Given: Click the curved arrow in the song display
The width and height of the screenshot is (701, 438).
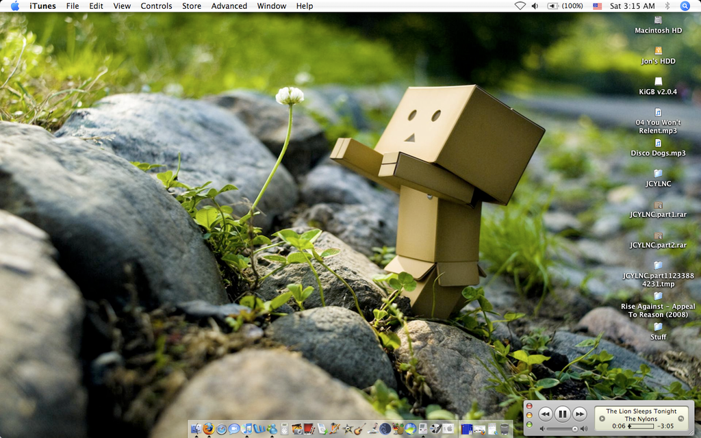Looking at the screenshot, I should point(681,419).
